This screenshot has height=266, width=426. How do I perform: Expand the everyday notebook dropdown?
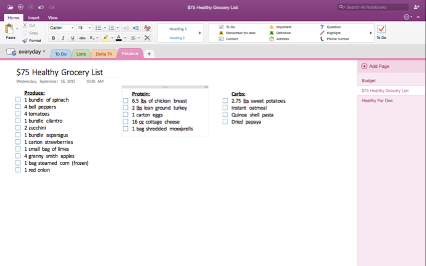(x=44, y=52)
